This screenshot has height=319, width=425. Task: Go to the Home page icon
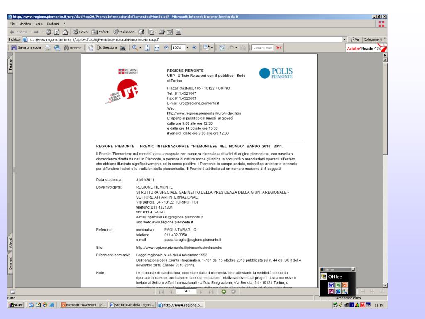point(65,32)
